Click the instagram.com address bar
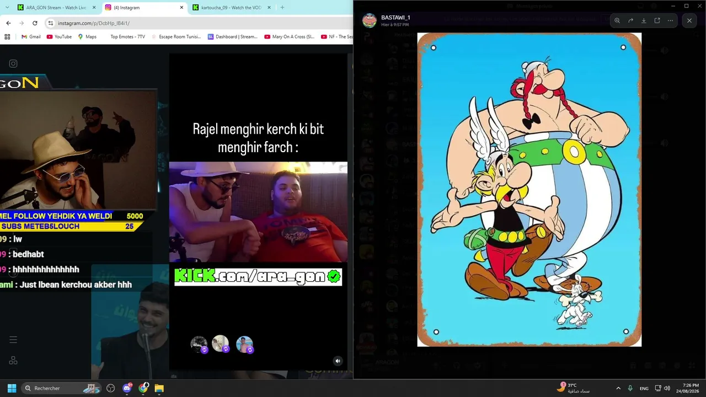This screenshot has height=397, width=706. pyautogui.click(x=199, y=23)
